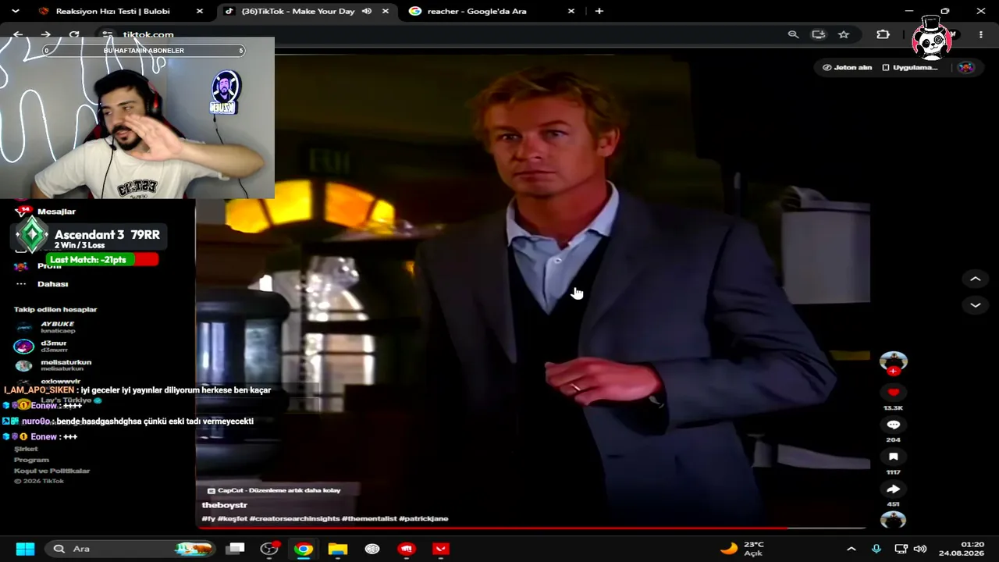Go to the previous video with up chevron

(x=975, y=279)
